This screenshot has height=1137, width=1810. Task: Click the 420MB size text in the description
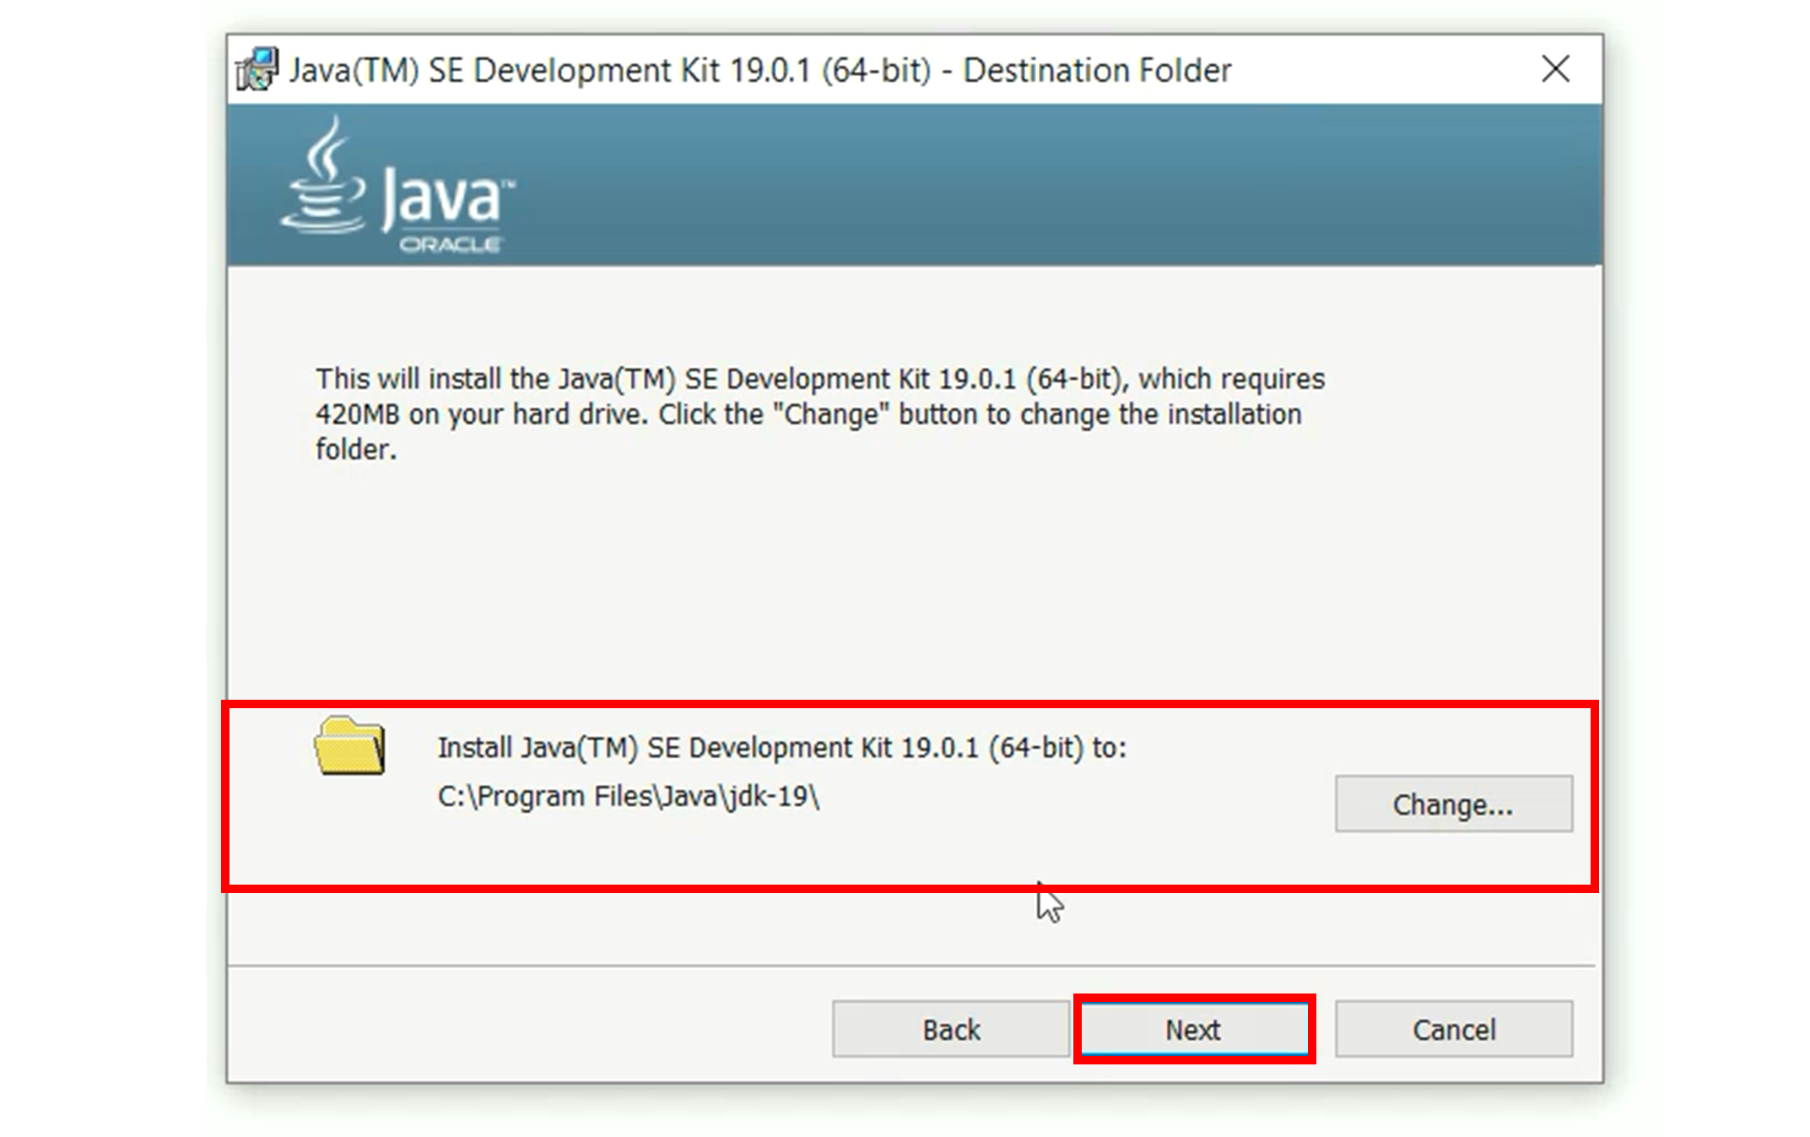coord(356,414)
